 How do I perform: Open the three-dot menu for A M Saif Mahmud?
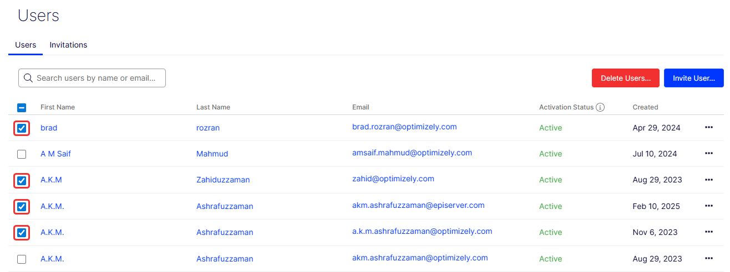click(x=708, y=154)
